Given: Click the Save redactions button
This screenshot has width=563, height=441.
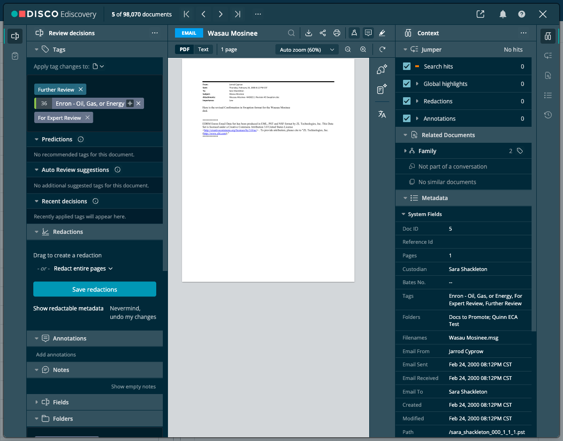Looking at the screenshot, I should pos(95,289).
